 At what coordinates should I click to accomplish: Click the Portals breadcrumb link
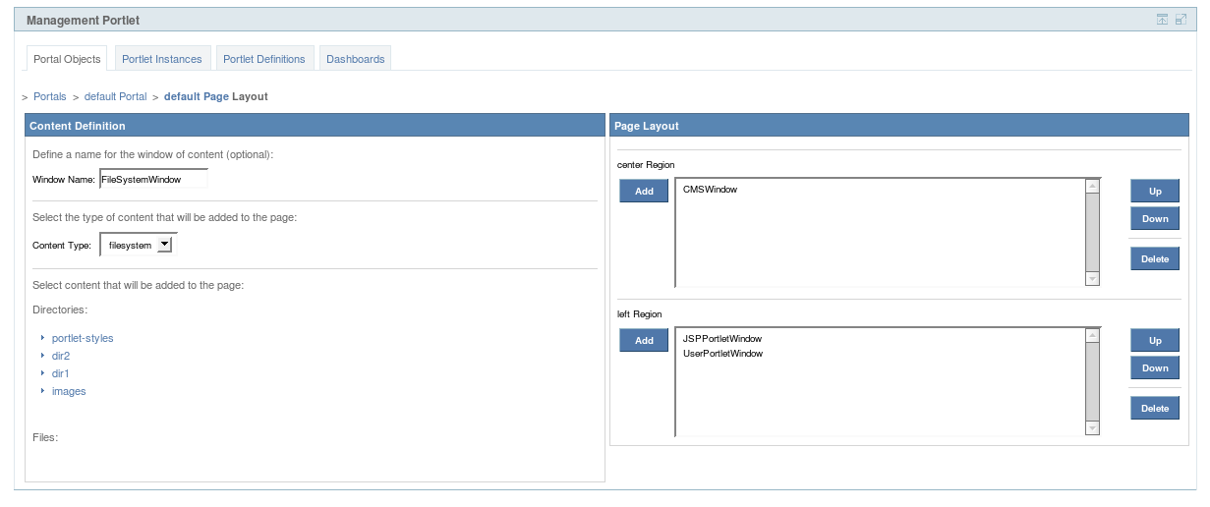[50, 97]
